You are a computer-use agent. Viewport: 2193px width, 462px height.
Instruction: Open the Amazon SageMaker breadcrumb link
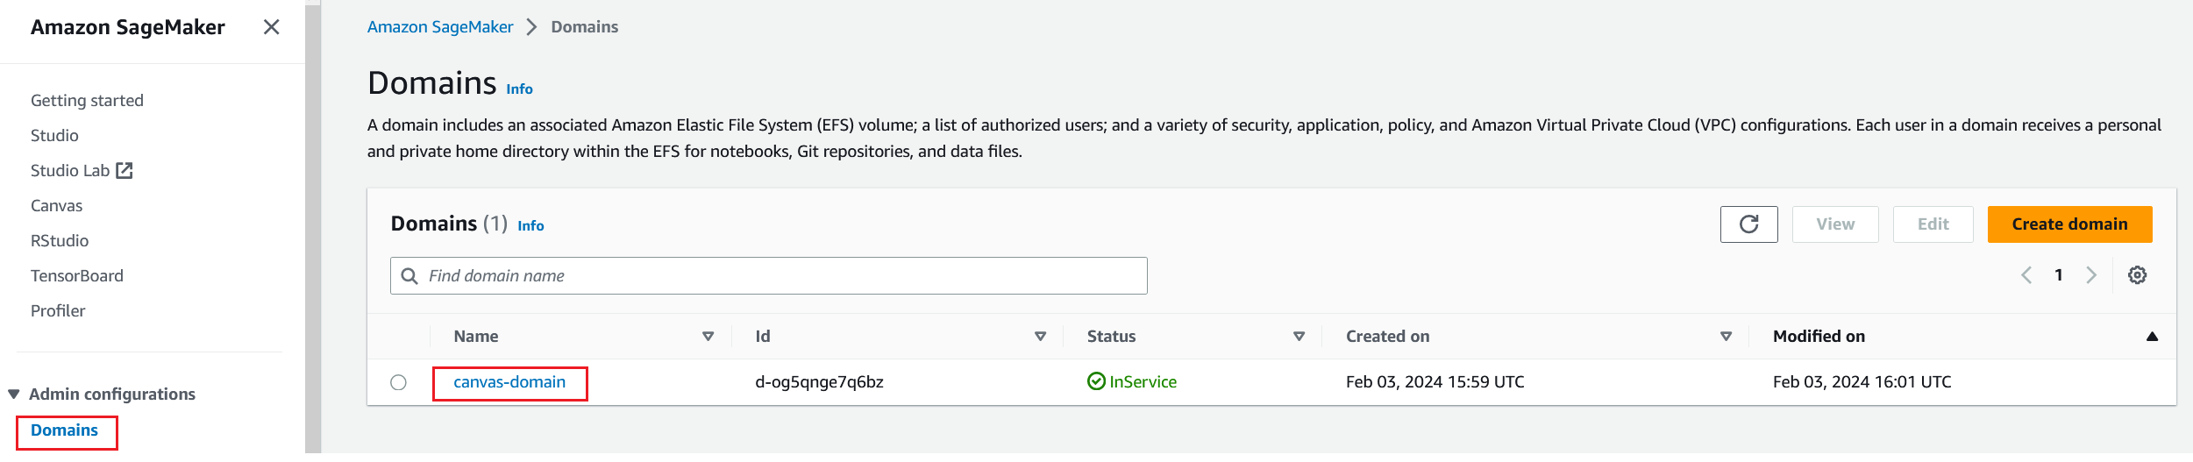pyautogui.click(x=440, y=27)
